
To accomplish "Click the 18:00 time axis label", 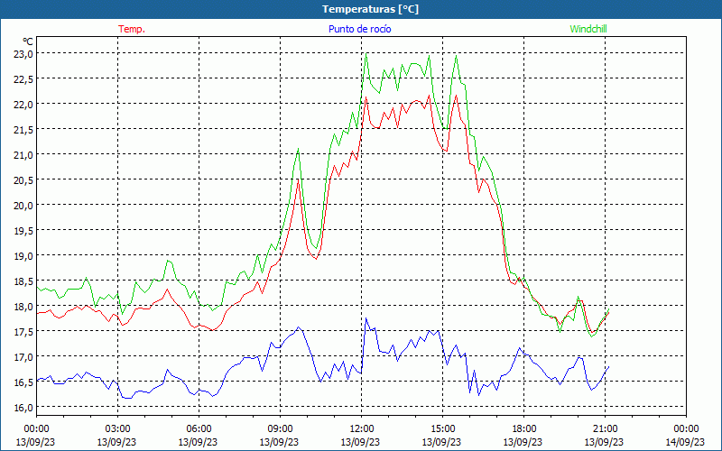I will (523, 429).
